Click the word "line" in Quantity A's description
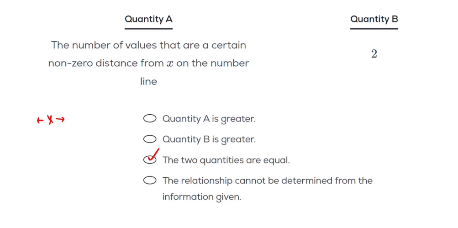 (x=148, y=82)
